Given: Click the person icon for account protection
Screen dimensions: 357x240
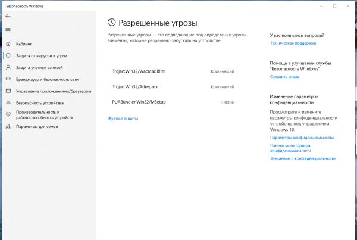Looking at the screenshot, I should [x=8, y=67].
